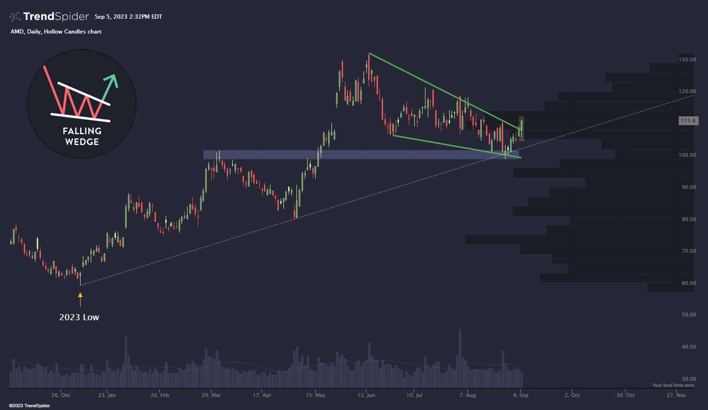Click the Your local time zone note
The height and width of the screenshot is (410, 708).
[673, 385]
